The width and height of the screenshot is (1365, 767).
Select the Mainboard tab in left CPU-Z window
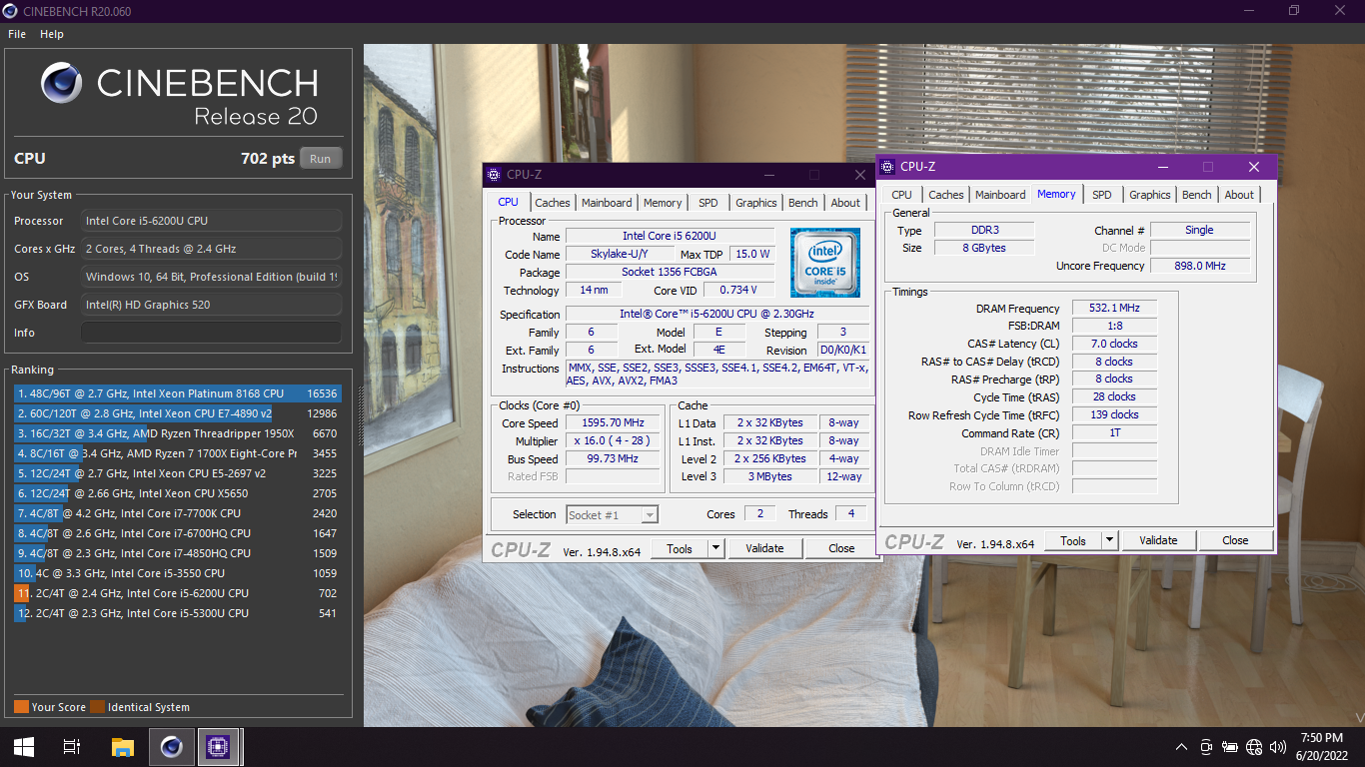click(x=607, y=203)
